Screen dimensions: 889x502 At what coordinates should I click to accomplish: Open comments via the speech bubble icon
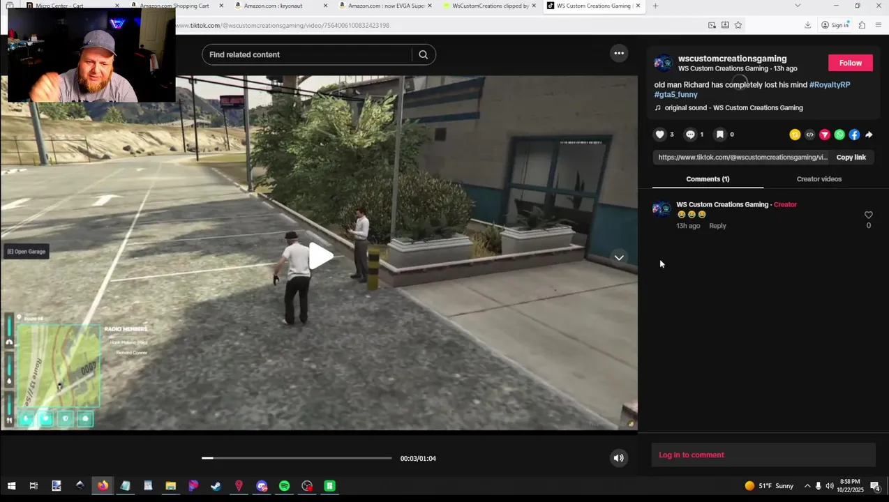[x=690, y=135]
